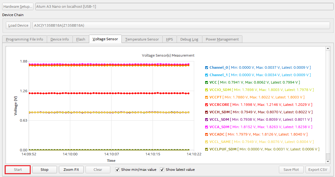Select the Programming File Info tab

point(24,39)
